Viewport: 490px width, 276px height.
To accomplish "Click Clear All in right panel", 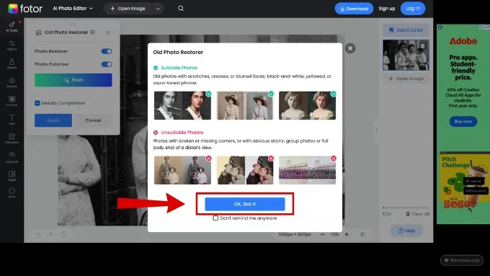I will (417, 214).
